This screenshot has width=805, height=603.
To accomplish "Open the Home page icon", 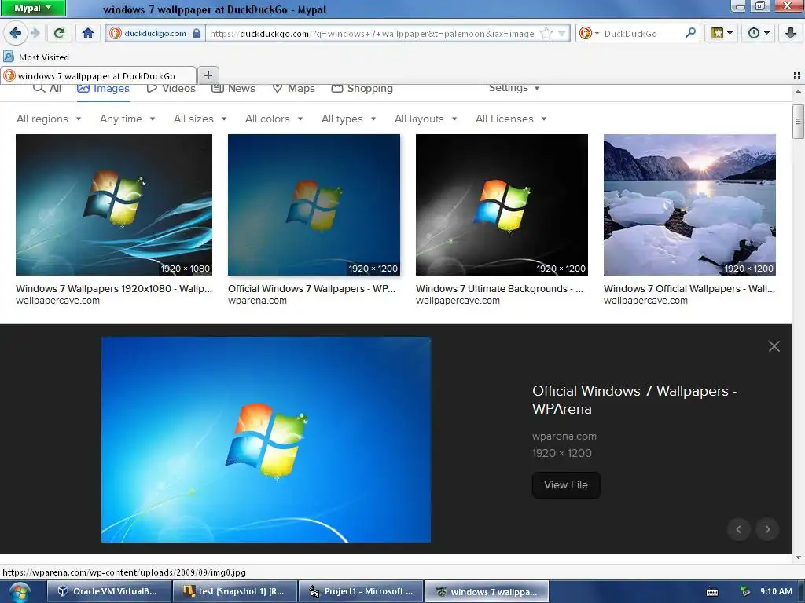I will coord(88,33).
